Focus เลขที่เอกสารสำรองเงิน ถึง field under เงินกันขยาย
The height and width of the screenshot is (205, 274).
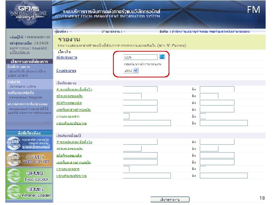click(217, 109)
